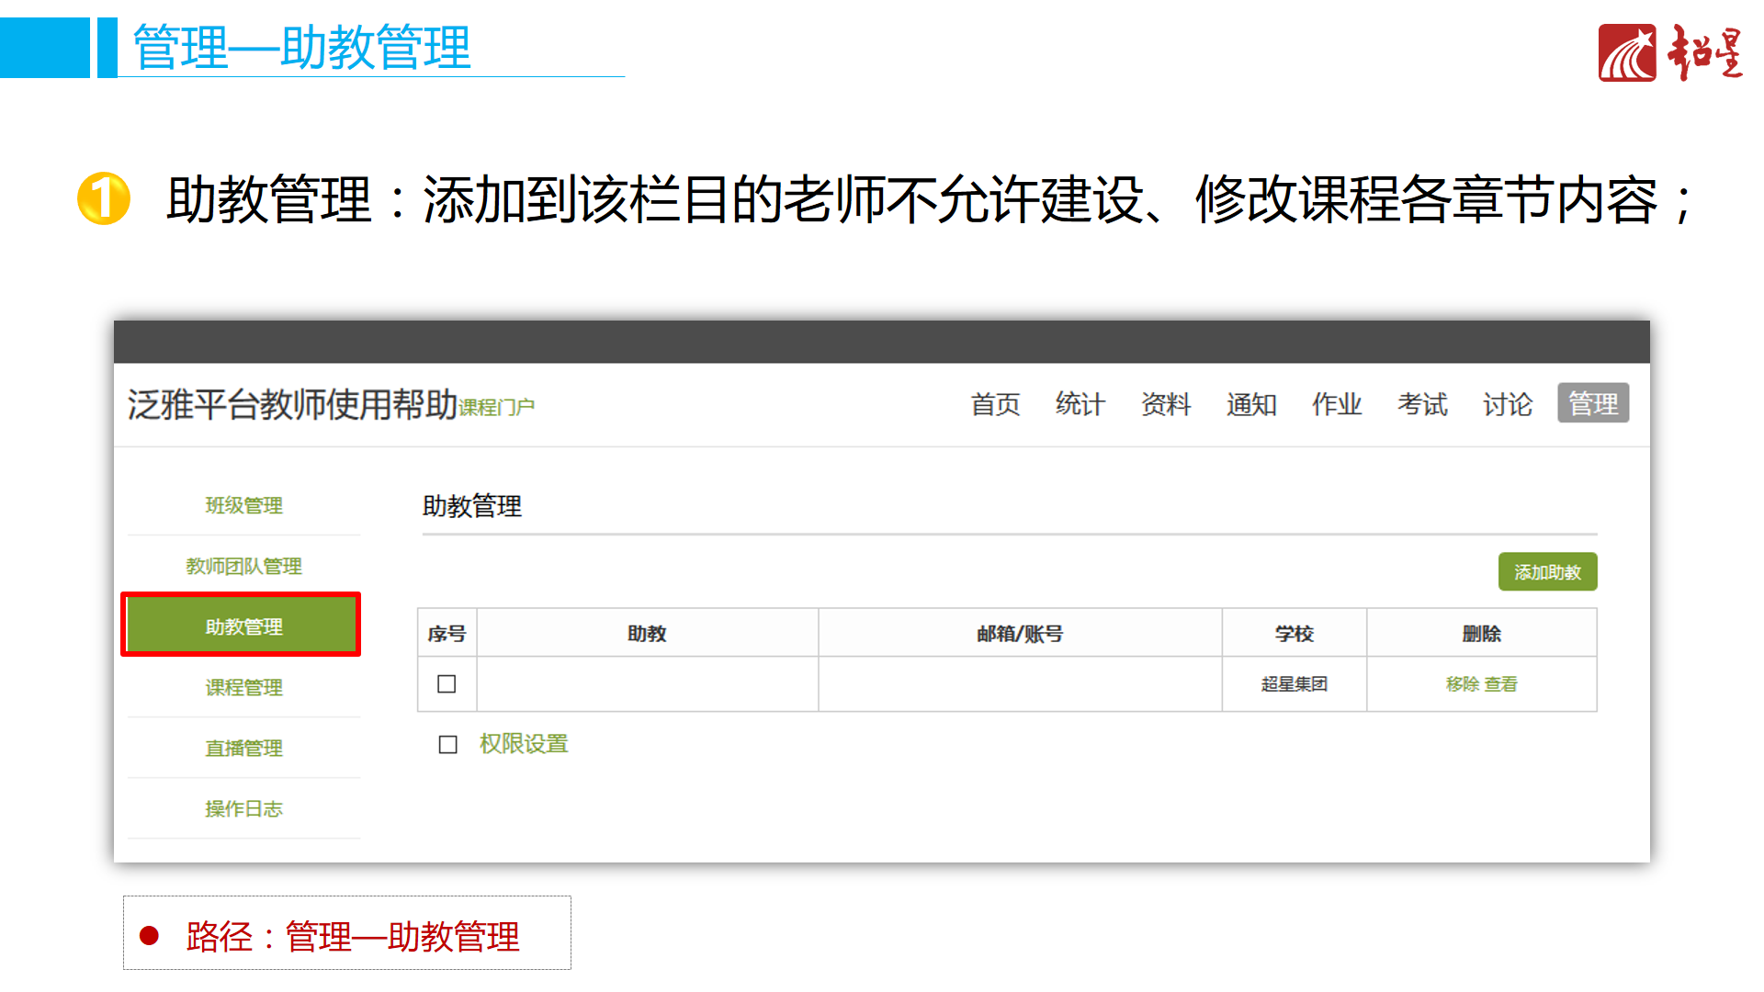Open 班级管理 in the sidebar

243,505
